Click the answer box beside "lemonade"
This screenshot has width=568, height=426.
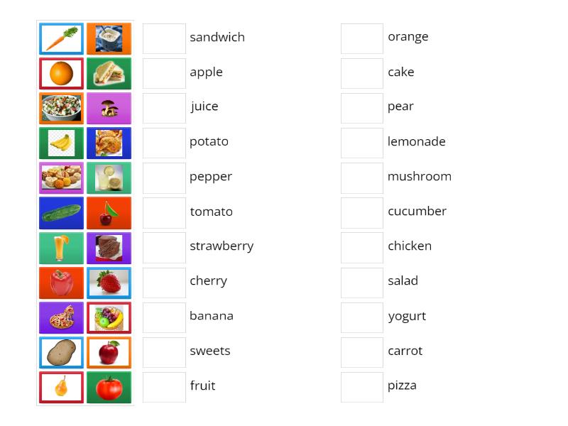click(362, 143)
